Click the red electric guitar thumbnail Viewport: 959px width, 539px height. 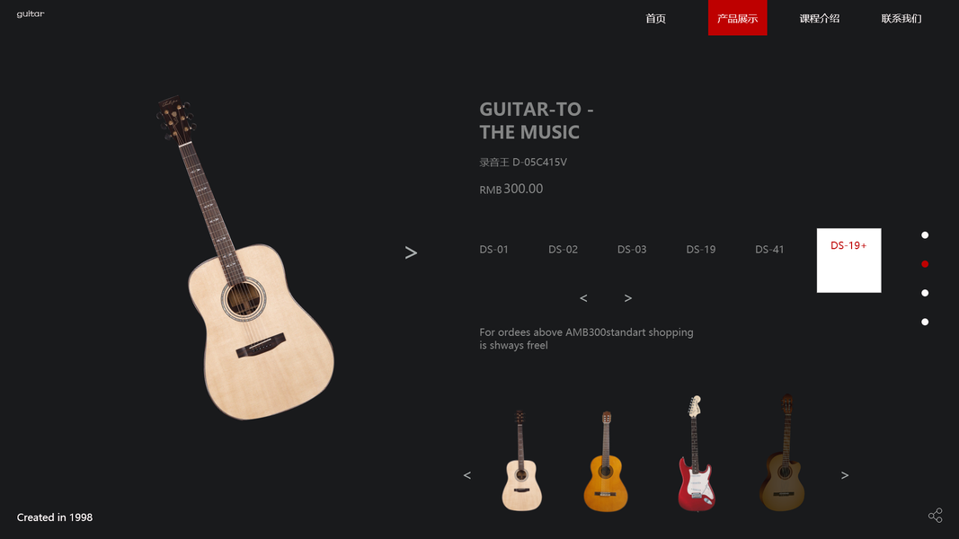pos(696,453)
